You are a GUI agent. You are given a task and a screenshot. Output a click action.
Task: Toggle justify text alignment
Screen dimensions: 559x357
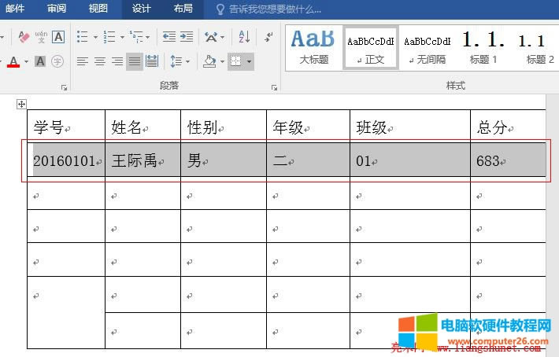coord(135,61)
